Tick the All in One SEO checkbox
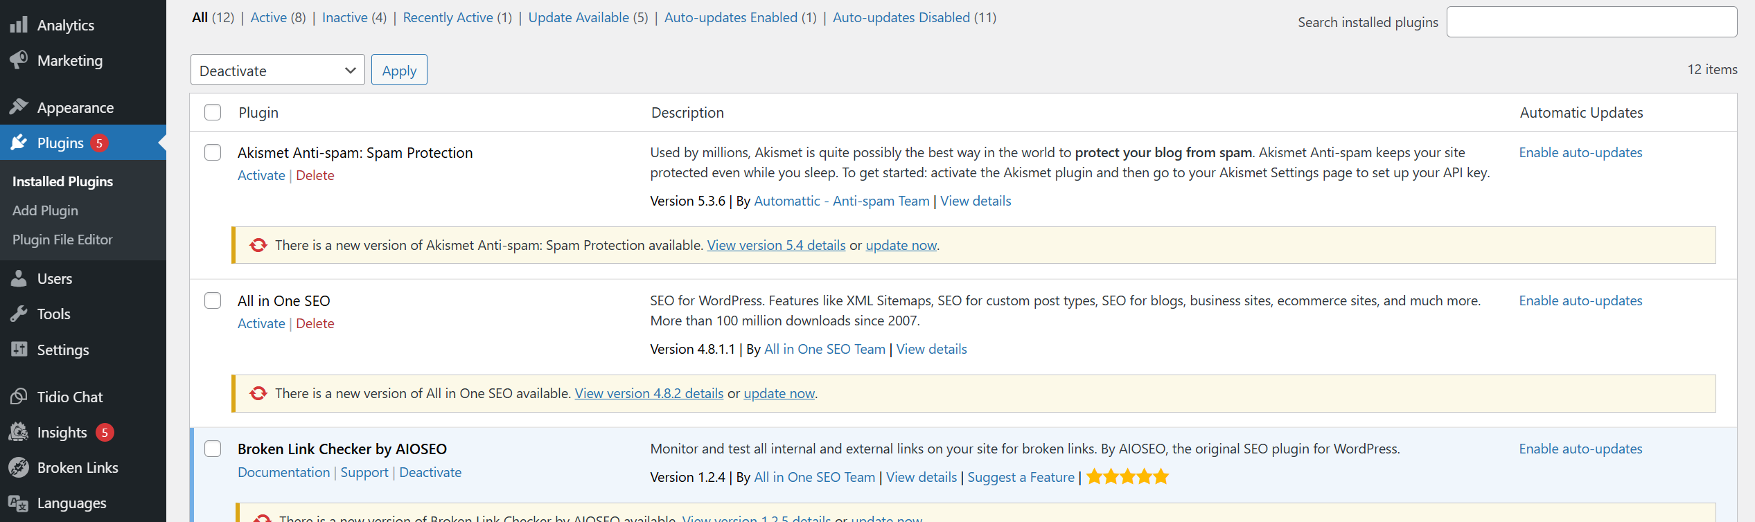 (x=213, y=300)
